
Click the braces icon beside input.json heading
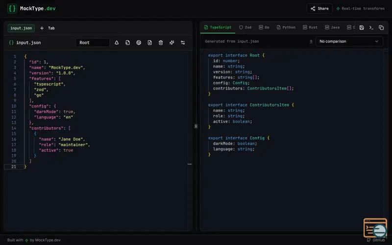[11, 43]
